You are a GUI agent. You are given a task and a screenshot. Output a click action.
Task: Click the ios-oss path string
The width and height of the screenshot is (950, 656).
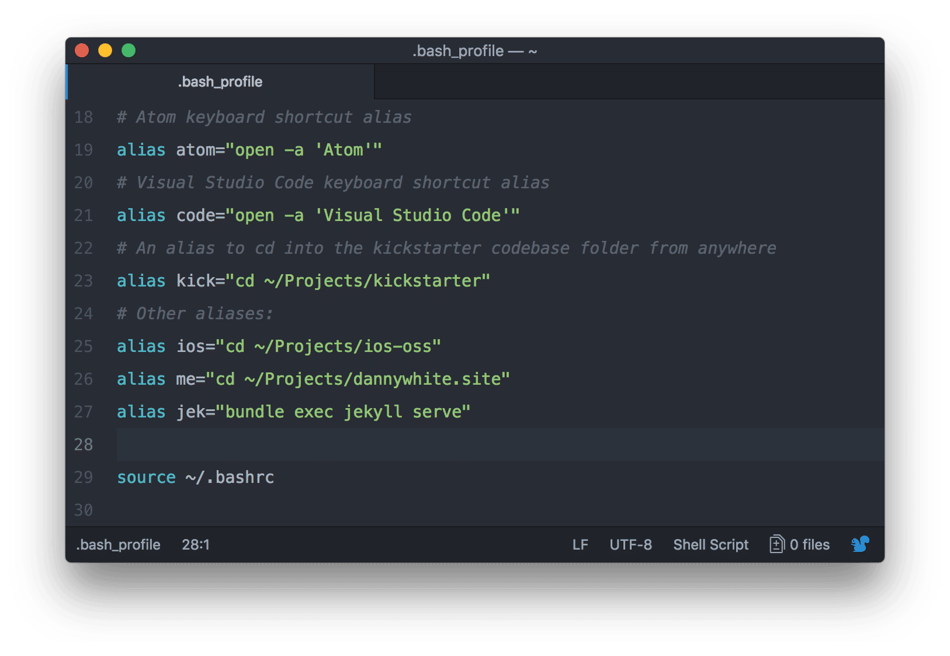click(328, 347)
